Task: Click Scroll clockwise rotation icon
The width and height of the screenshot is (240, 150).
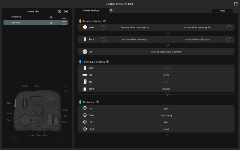Action: (229, 39)
